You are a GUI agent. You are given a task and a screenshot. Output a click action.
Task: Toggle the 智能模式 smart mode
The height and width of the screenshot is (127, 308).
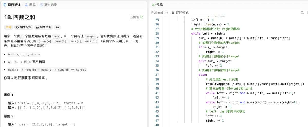pos(180,12)
